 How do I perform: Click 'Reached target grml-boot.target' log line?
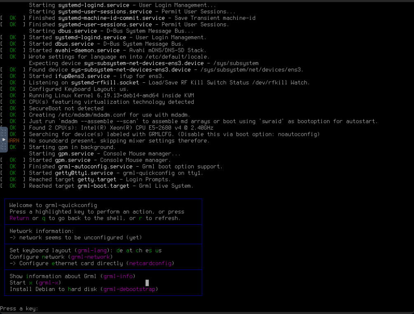tap(111, 186)
